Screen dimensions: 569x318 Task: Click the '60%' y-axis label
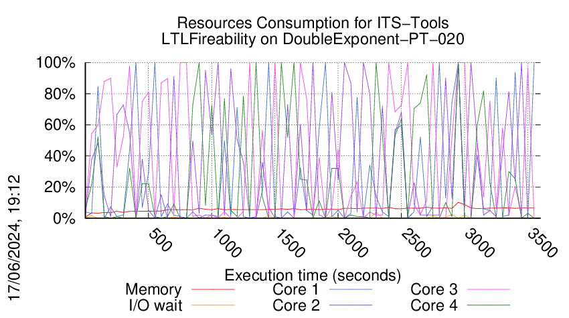tap(60, 125)
